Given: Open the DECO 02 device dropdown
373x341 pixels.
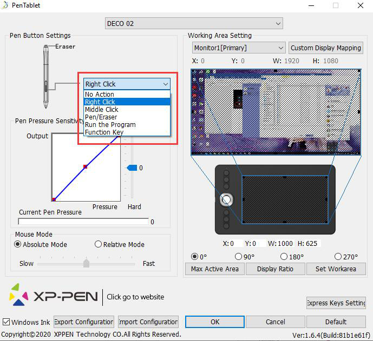Looking at the screenshot, I should (x=194, y=23).
